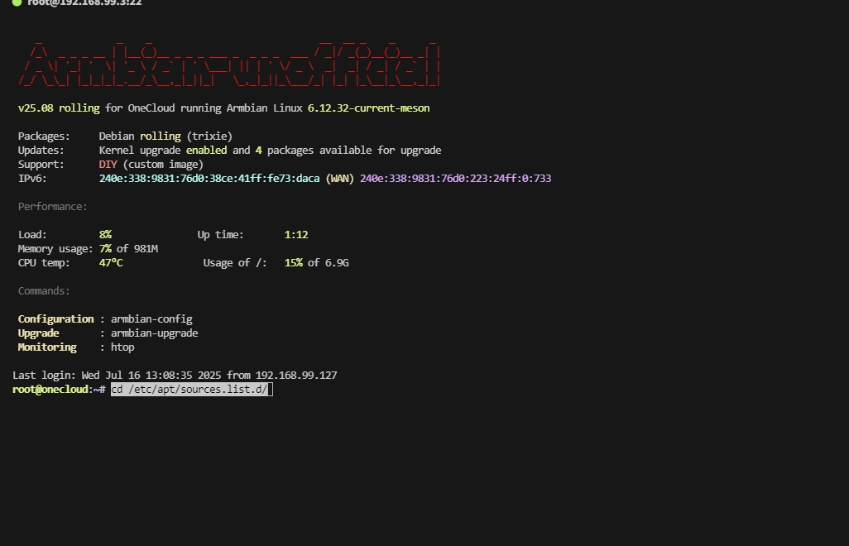Click the version text v25.08 rolling
This screenshot has width=849, height=546.
click(x=59, y=108)
